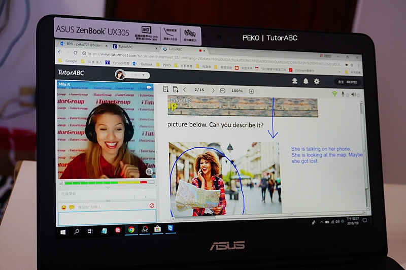Click the download-all-pages icon in slide toolbar
Screen dimensions: 406x270
[176, 89]
